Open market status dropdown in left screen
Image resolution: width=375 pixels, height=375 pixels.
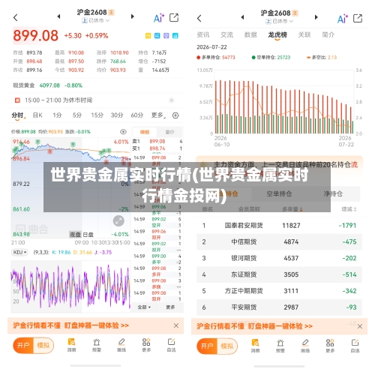click(96, 20)
